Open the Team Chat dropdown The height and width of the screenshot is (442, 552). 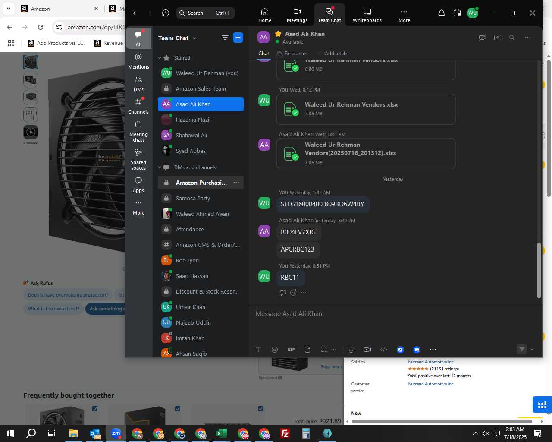pyautogui.click(x=177, y=38)
